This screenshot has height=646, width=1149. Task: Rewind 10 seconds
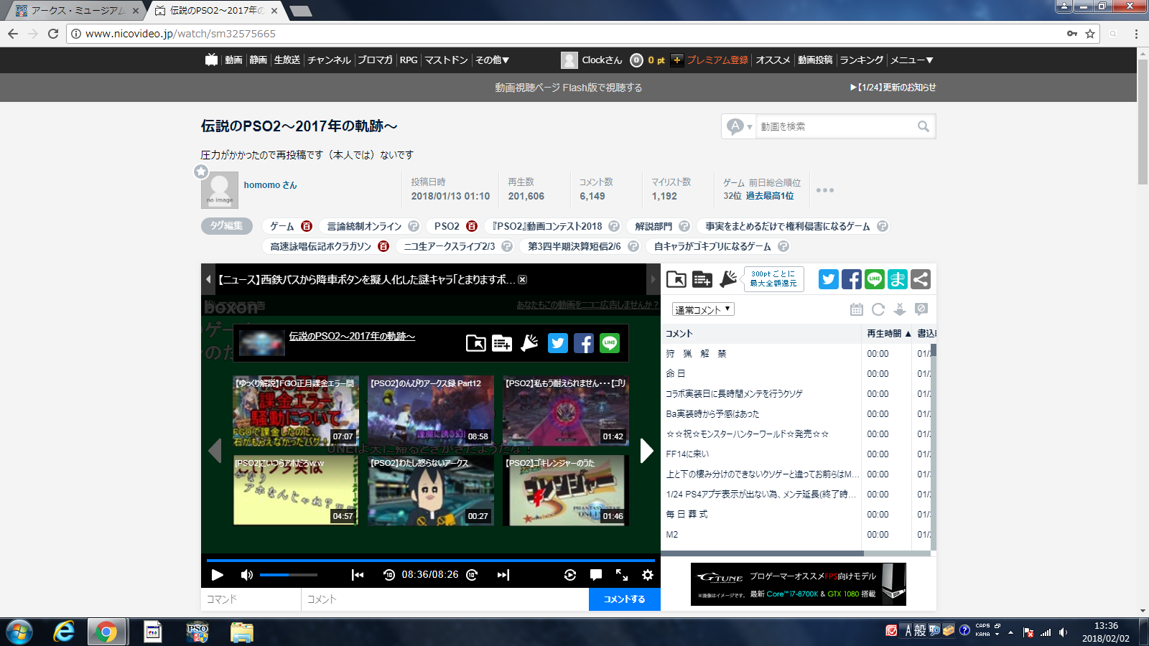[389, 575]
